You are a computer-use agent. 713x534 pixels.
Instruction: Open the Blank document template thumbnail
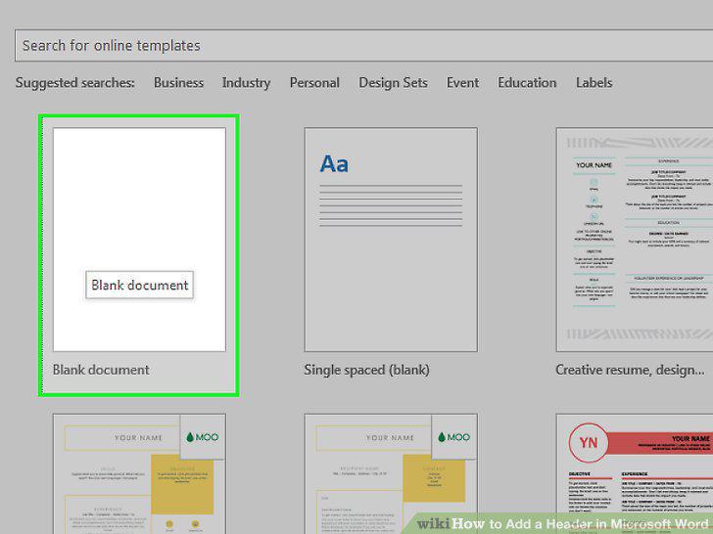pos(139,240)
